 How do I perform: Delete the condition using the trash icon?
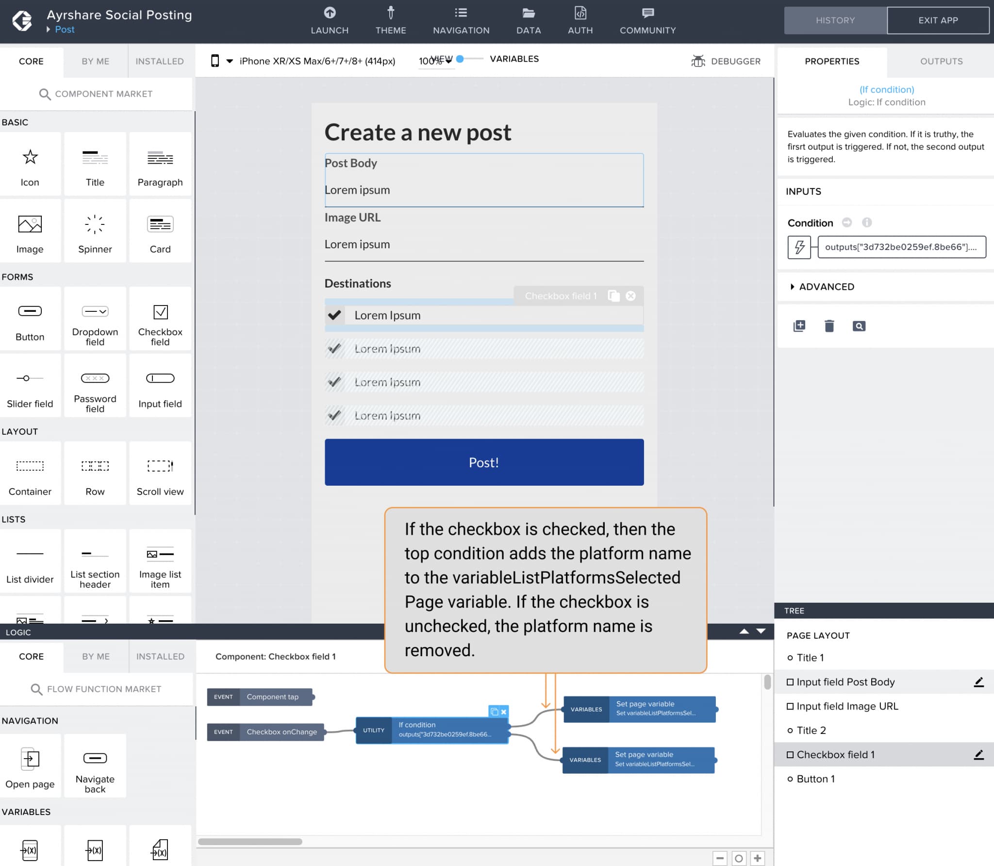(x=829, y=326)
